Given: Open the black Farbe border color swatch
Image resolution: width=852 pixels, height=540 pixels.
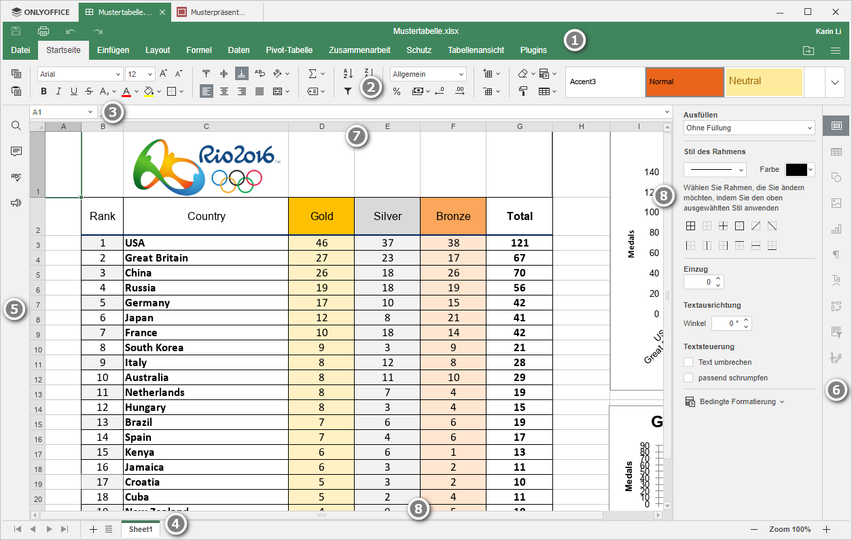Looking at the screenshot, I should tap(800, 169).
